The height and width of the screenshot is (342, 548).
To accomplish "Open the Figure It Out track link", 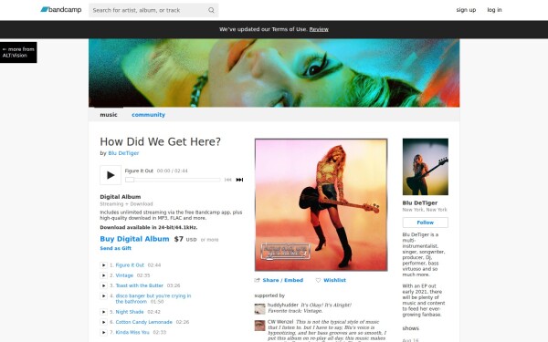I will coord(130,265).
